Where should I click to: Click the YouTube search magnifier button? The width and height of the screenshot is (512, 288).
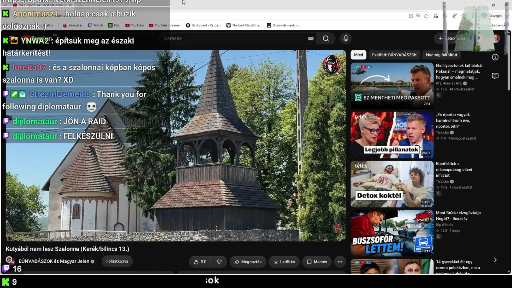[x=326, y=38]
